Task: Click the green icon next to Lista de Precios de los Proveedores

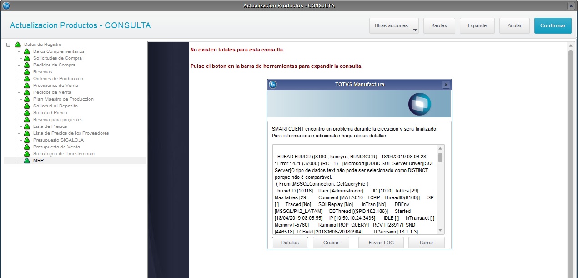Action: tap(27, 133)
